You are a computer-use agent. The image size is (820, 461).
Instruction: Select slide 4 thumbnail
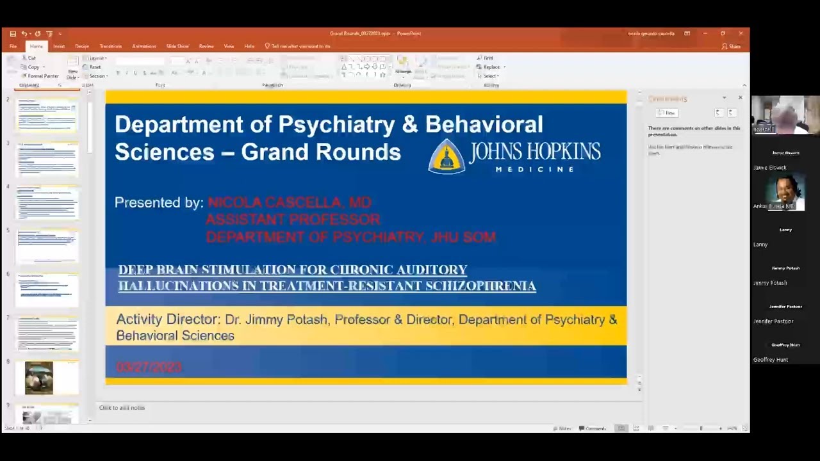47,202
